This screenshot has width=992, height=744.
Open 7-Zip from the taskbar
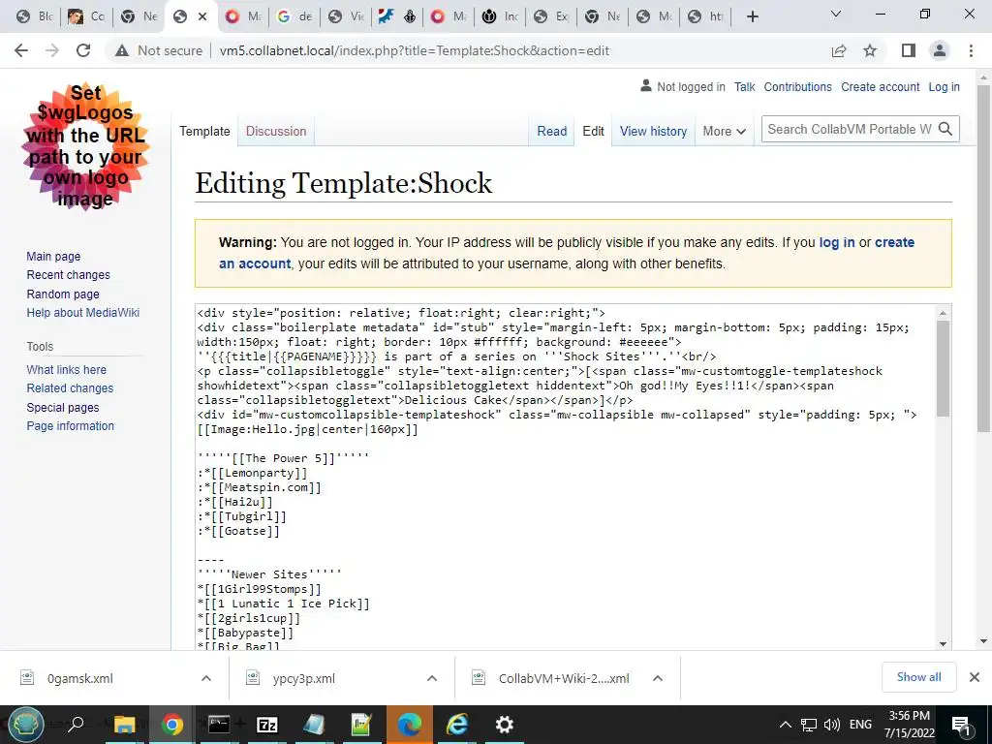pos(267,725)
